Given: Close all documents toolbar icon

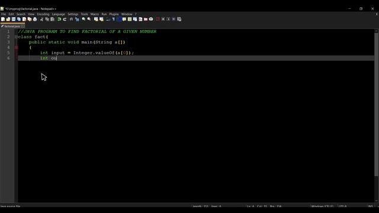Looking at the screenshot, I should pyautogui.click(x=30, y=19).
